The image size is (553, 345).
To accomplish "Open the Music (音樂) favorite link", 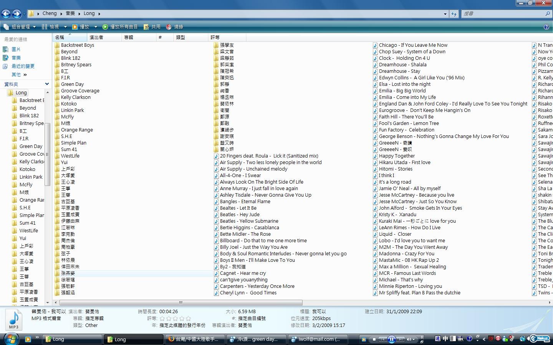I will [x=16, y=58].
